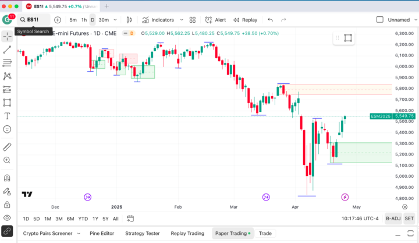Select the ruler measure tool

pos(7,147)
